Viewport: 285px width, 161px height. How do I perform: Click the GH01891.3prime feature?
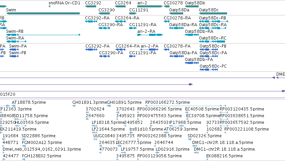tap(74, 106)
